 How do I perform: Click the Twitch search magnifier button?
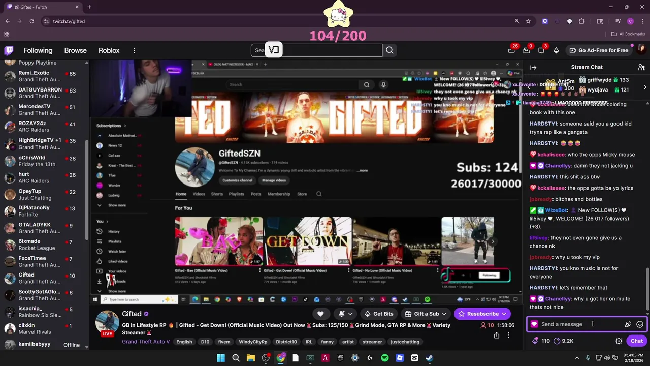(x=389, y=50)
